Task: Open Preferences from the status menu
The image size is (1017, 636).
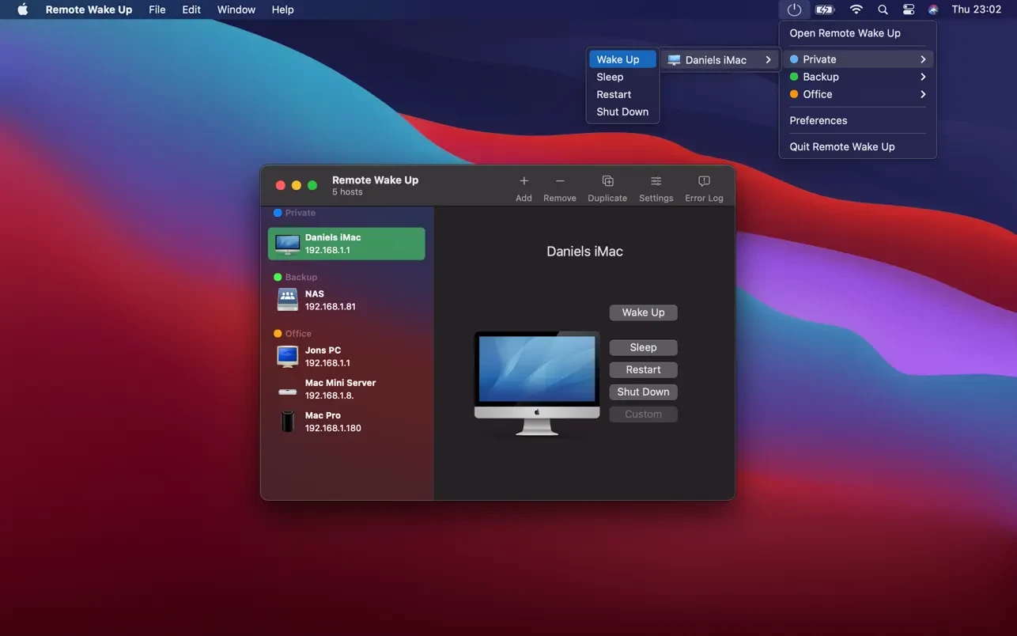Action: pos(818,120)
